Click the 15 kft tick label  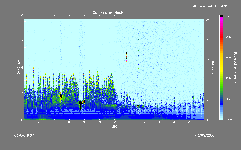click(x=208, y=60)
